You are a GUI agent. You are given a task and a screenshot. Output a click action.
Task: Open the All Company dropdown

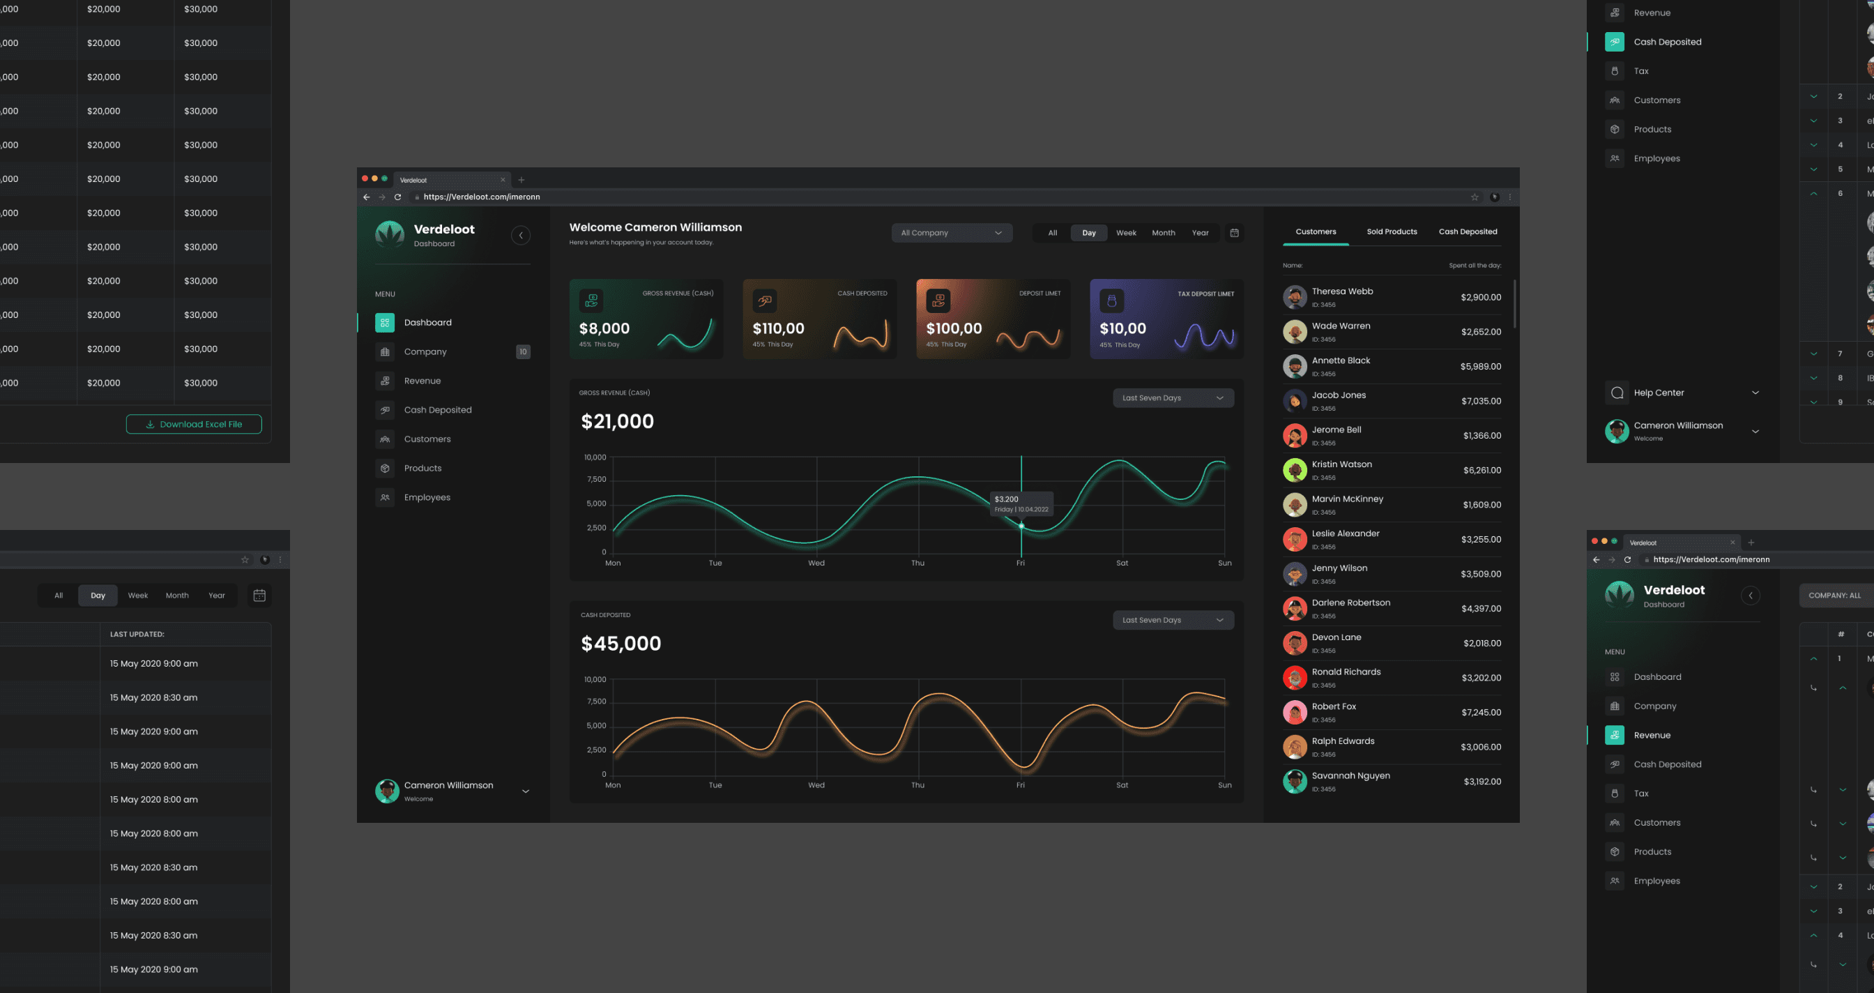tap(951, 233)
